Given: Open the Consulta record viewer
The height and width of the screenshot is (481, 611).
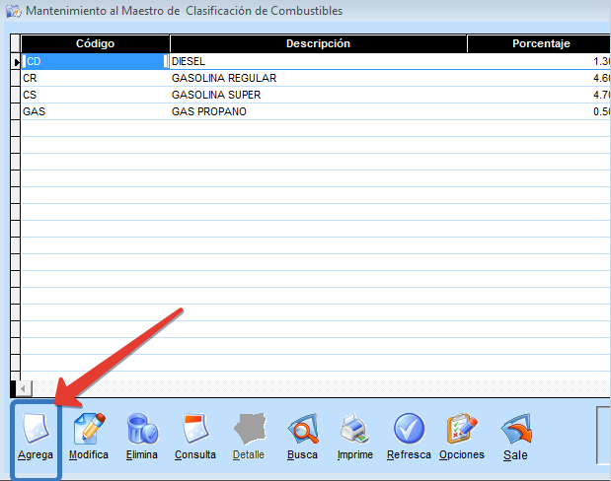Looking at the screenshot, I should 194,430.
